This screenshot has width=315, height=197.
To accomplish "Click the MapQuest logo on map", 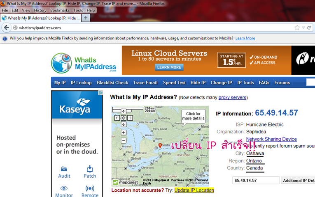I will tap(126, 182).
